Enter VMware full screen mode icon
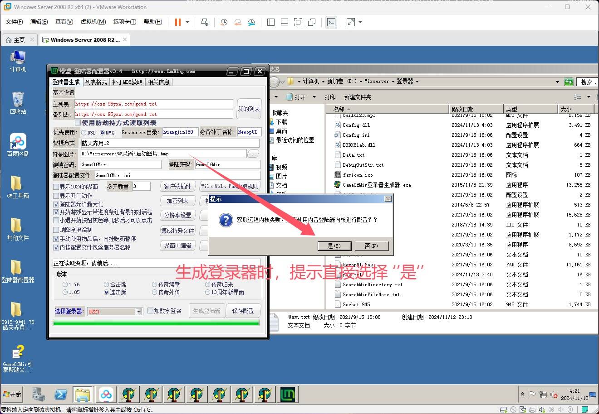Screen dimensions: 599x414 298,22
